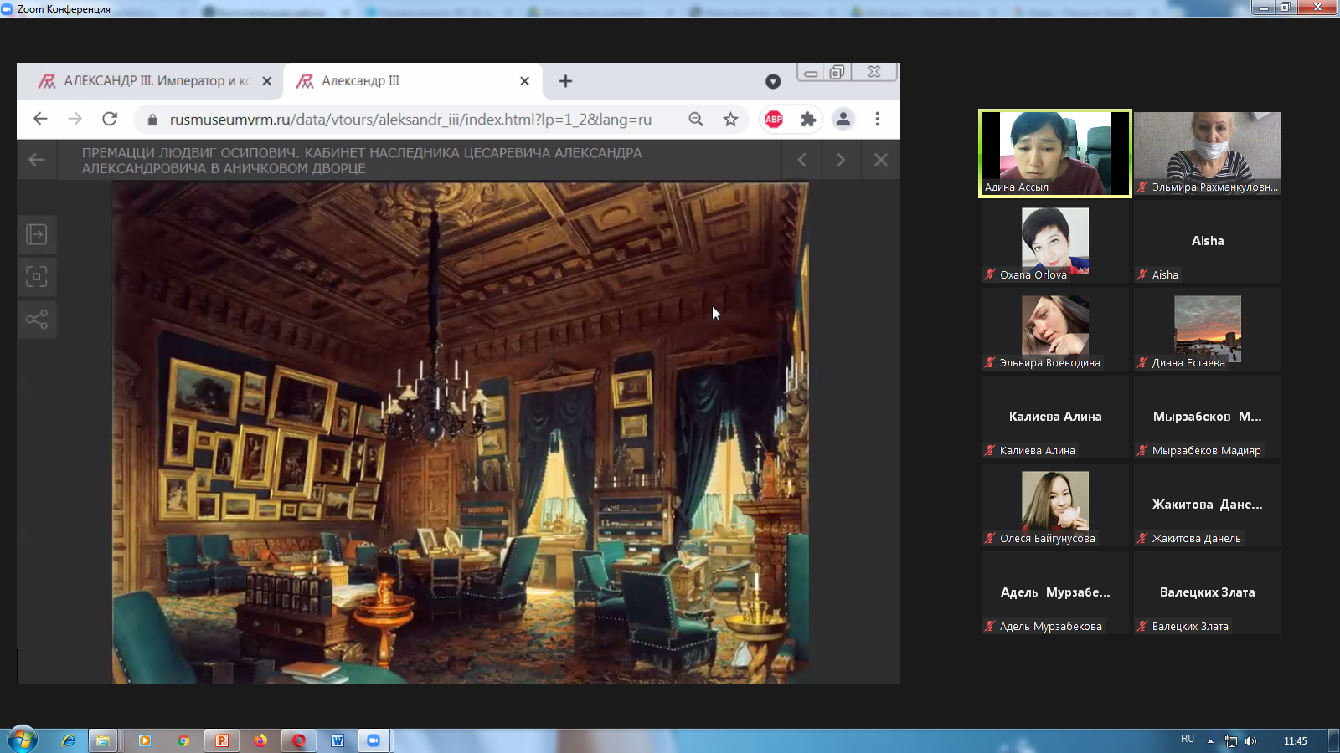This screenshot has width=1340, height=753.
Task: Click the Zoom app taskbar icon
Action: click(x=374, y=740)
